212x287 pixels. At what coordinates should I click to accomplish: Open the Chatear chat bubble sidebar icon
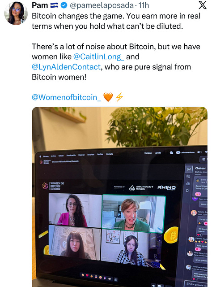tap(189, 169)
